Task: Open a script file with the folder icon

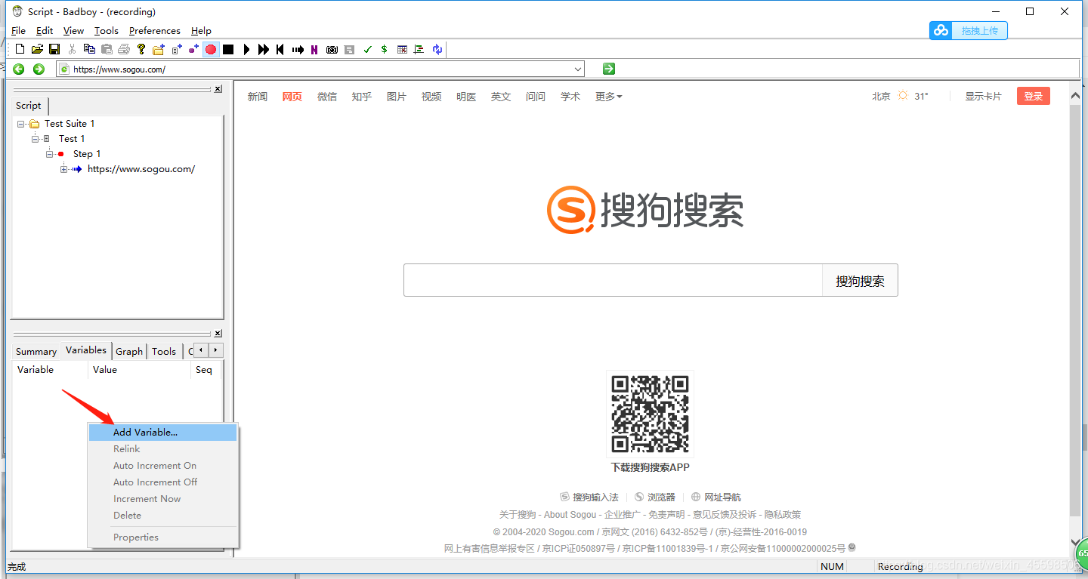Action: pyautogui.click(x=37, y=49)
